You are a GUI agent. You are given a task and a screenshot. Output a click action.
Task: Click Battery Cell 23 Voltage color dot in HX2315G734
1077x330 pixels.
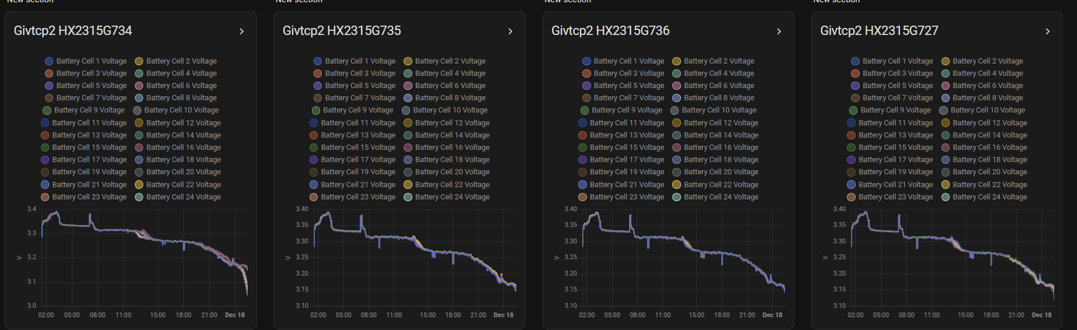pos(45,197)
